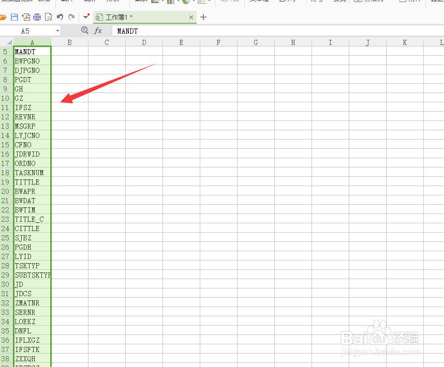
Task: Select row 10 header
Action: click(x=6, y=98)
